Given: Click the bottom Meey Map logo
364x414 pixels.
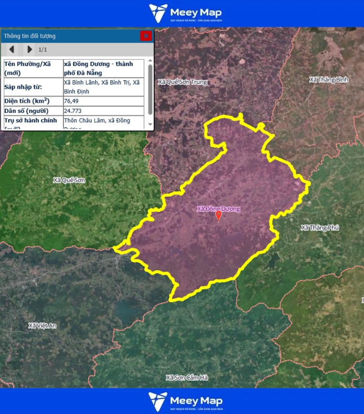Looking at the screenshot, I should (x=186, y=401).
